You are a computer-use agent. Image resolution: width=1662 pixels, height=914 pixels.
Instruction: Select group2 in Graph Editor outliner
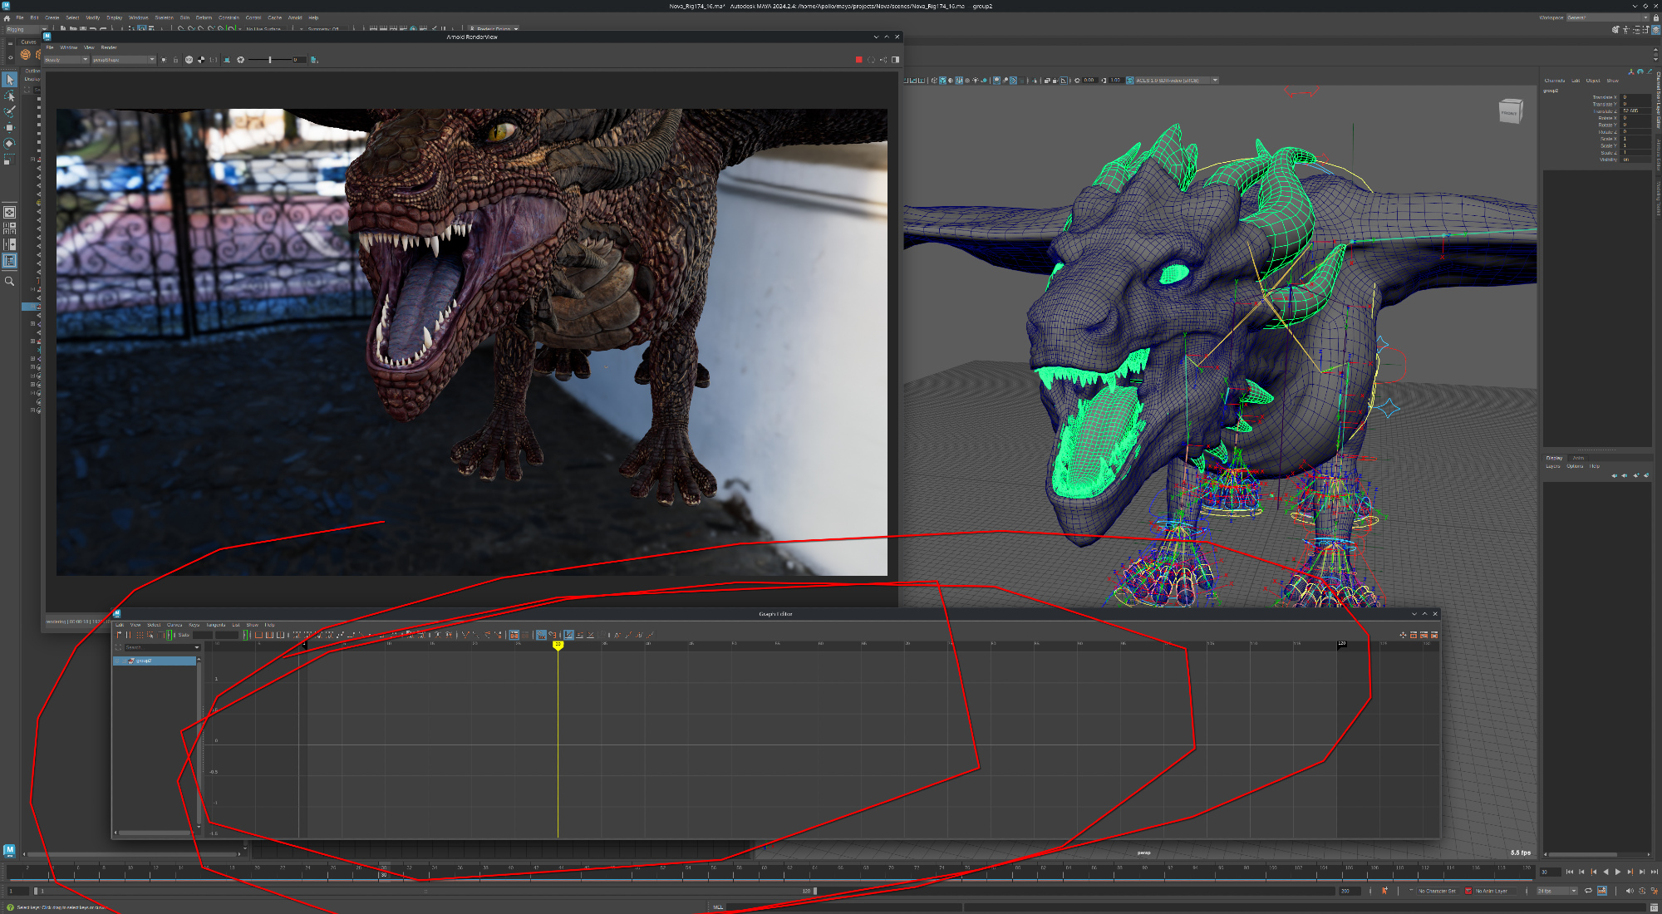[145, 661]
